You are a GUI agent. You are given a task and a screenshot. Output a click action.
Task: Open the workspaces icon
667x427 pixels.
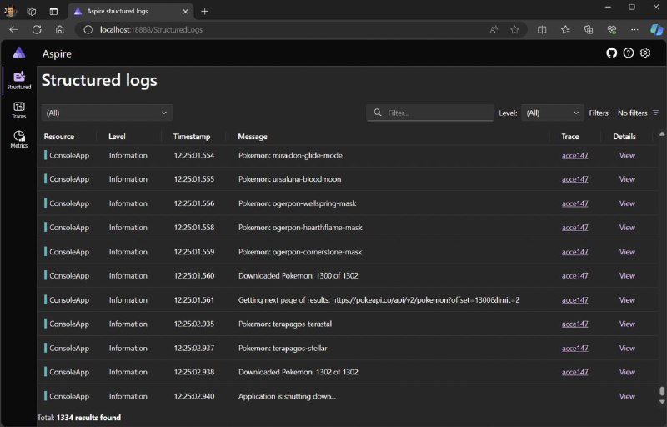[32, 12]
